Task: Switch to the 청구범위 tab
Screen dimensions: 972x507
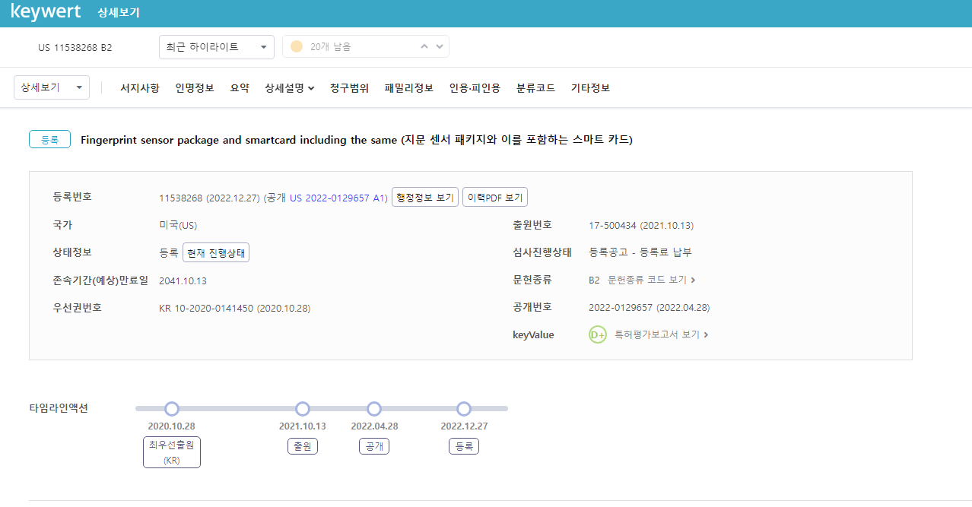Action: [349, 88]
